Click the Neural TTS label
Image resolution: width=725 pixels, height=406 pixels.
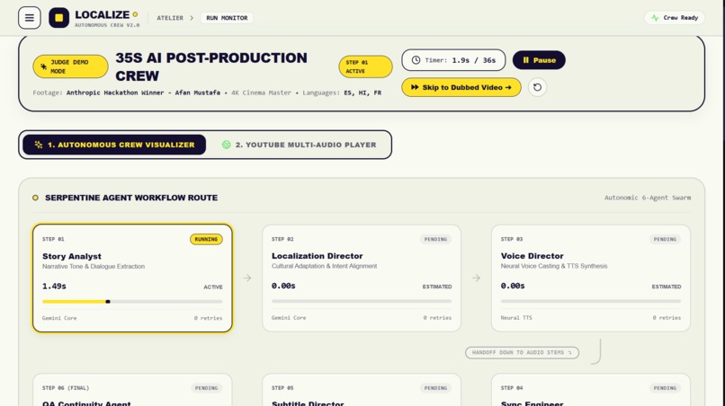[516, 318]
